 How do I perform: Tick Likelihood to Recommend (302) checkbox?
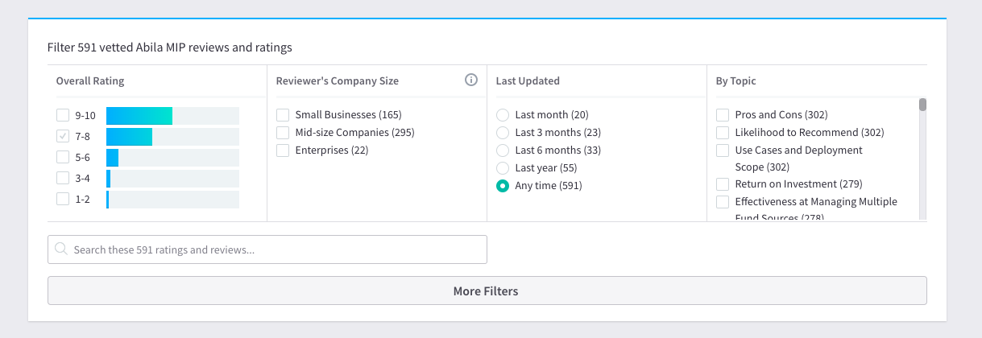[723, 132]
